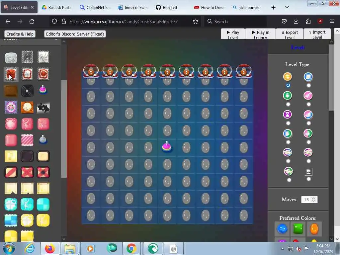Click the Play Level button
The width and height of the screenshot is (340, 255).
pyautogui.click(x=233, y=34)
